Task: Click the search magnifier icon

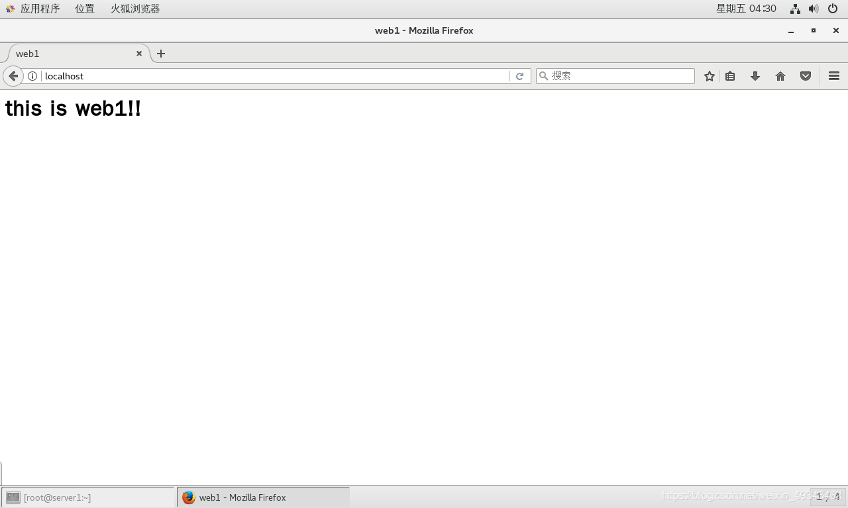Action: coord(544,76)
